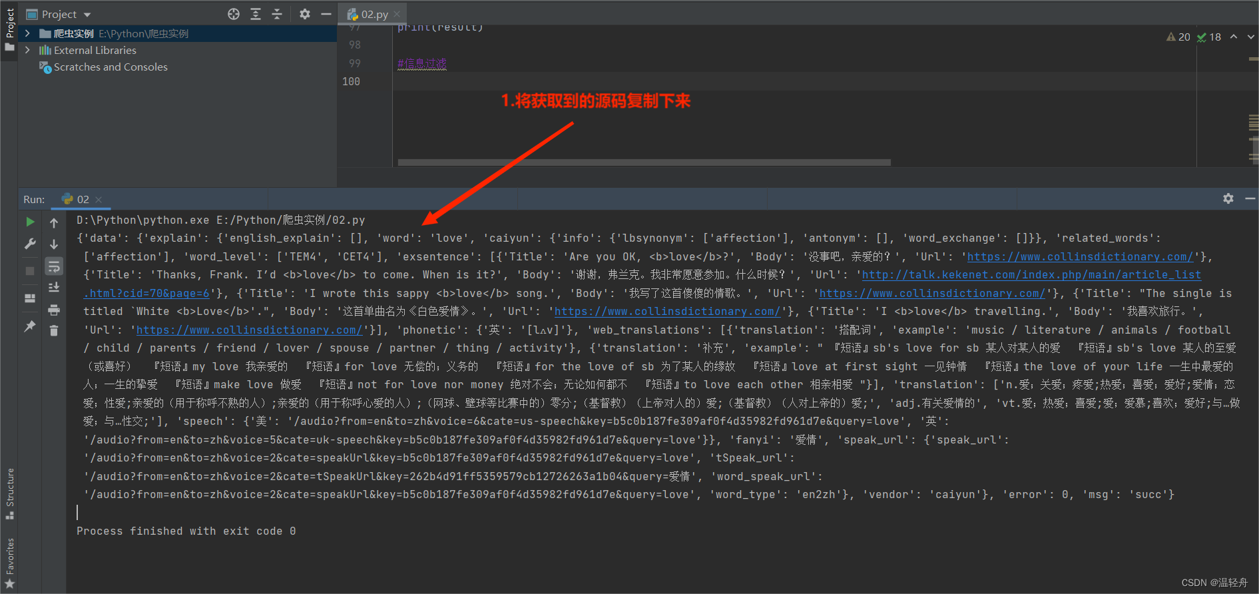1259x594 pixels.
Task: Open the collinsdictionary link after 白色爱情
Action: point(667,311)
